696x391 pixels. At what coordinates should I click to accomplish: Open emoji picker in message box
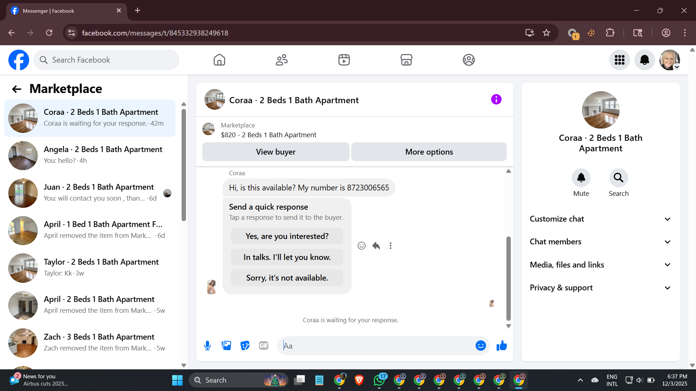pos(481,346)
